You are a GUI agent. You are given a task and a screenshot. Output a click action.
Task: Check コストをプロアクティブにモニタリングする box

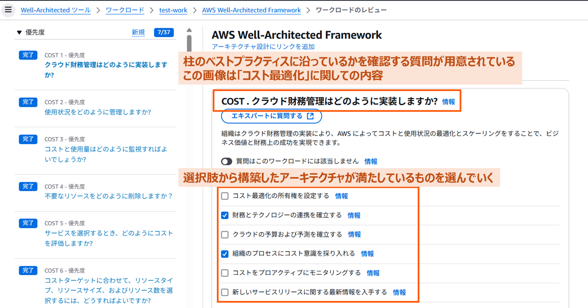pyautogui.click(x=225, y=273)
